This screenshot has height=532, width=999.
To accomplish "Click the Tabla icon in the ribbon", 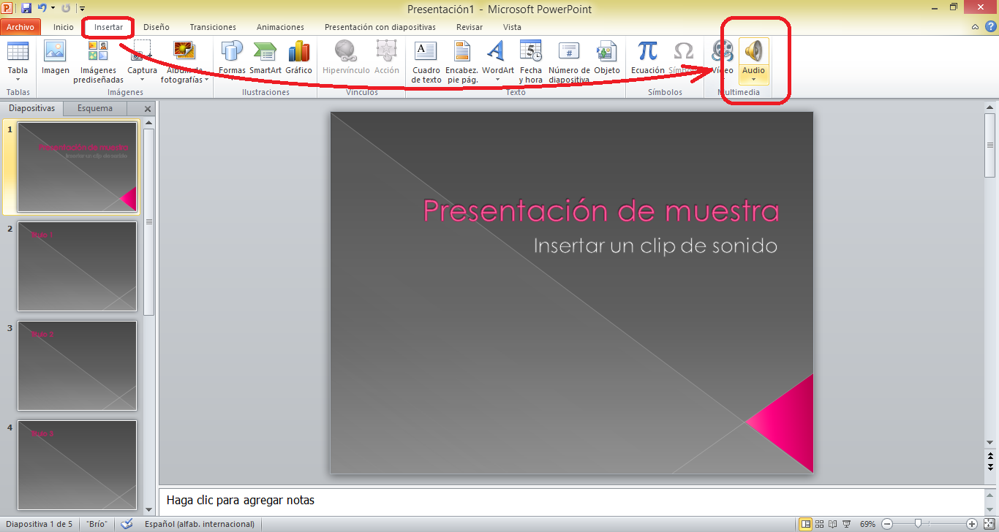I will (x=18, y=53).
